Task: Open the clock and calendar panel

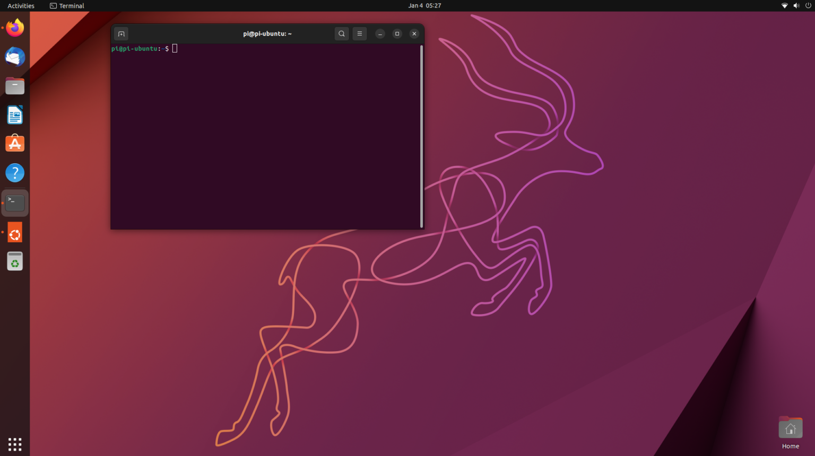Action: (x=424, y=6)
